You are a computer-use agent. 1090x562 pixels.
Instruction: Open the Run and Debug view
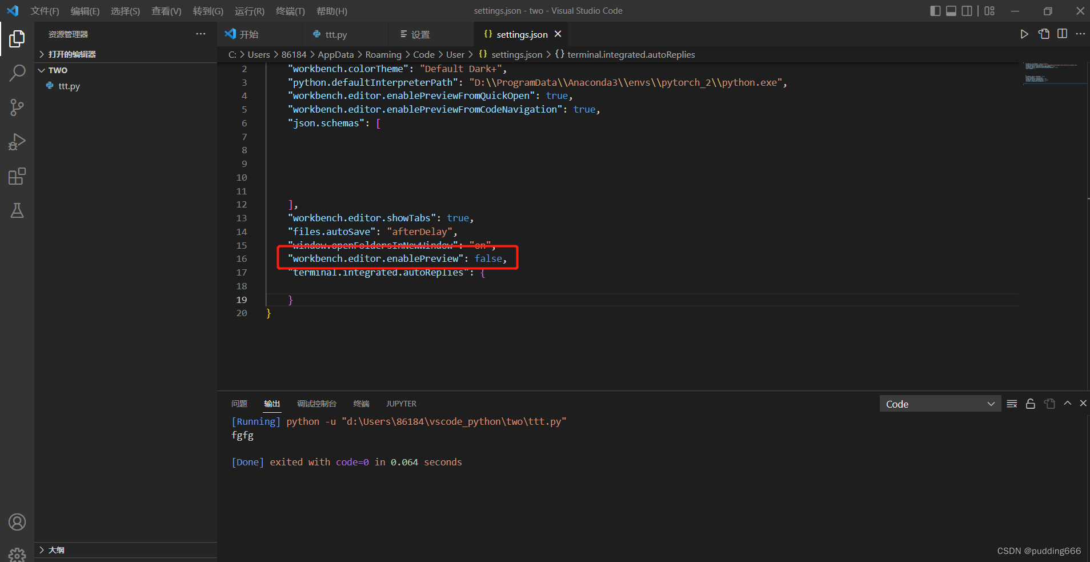tap(17, 142)
